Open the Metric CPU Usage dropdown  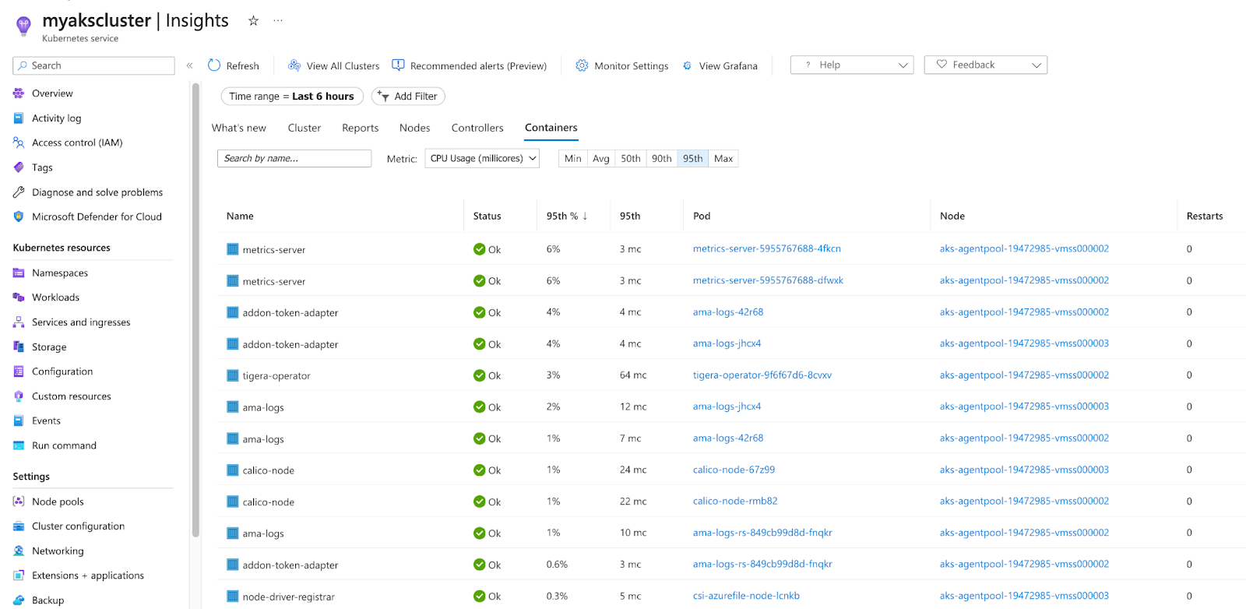point(482,159)
